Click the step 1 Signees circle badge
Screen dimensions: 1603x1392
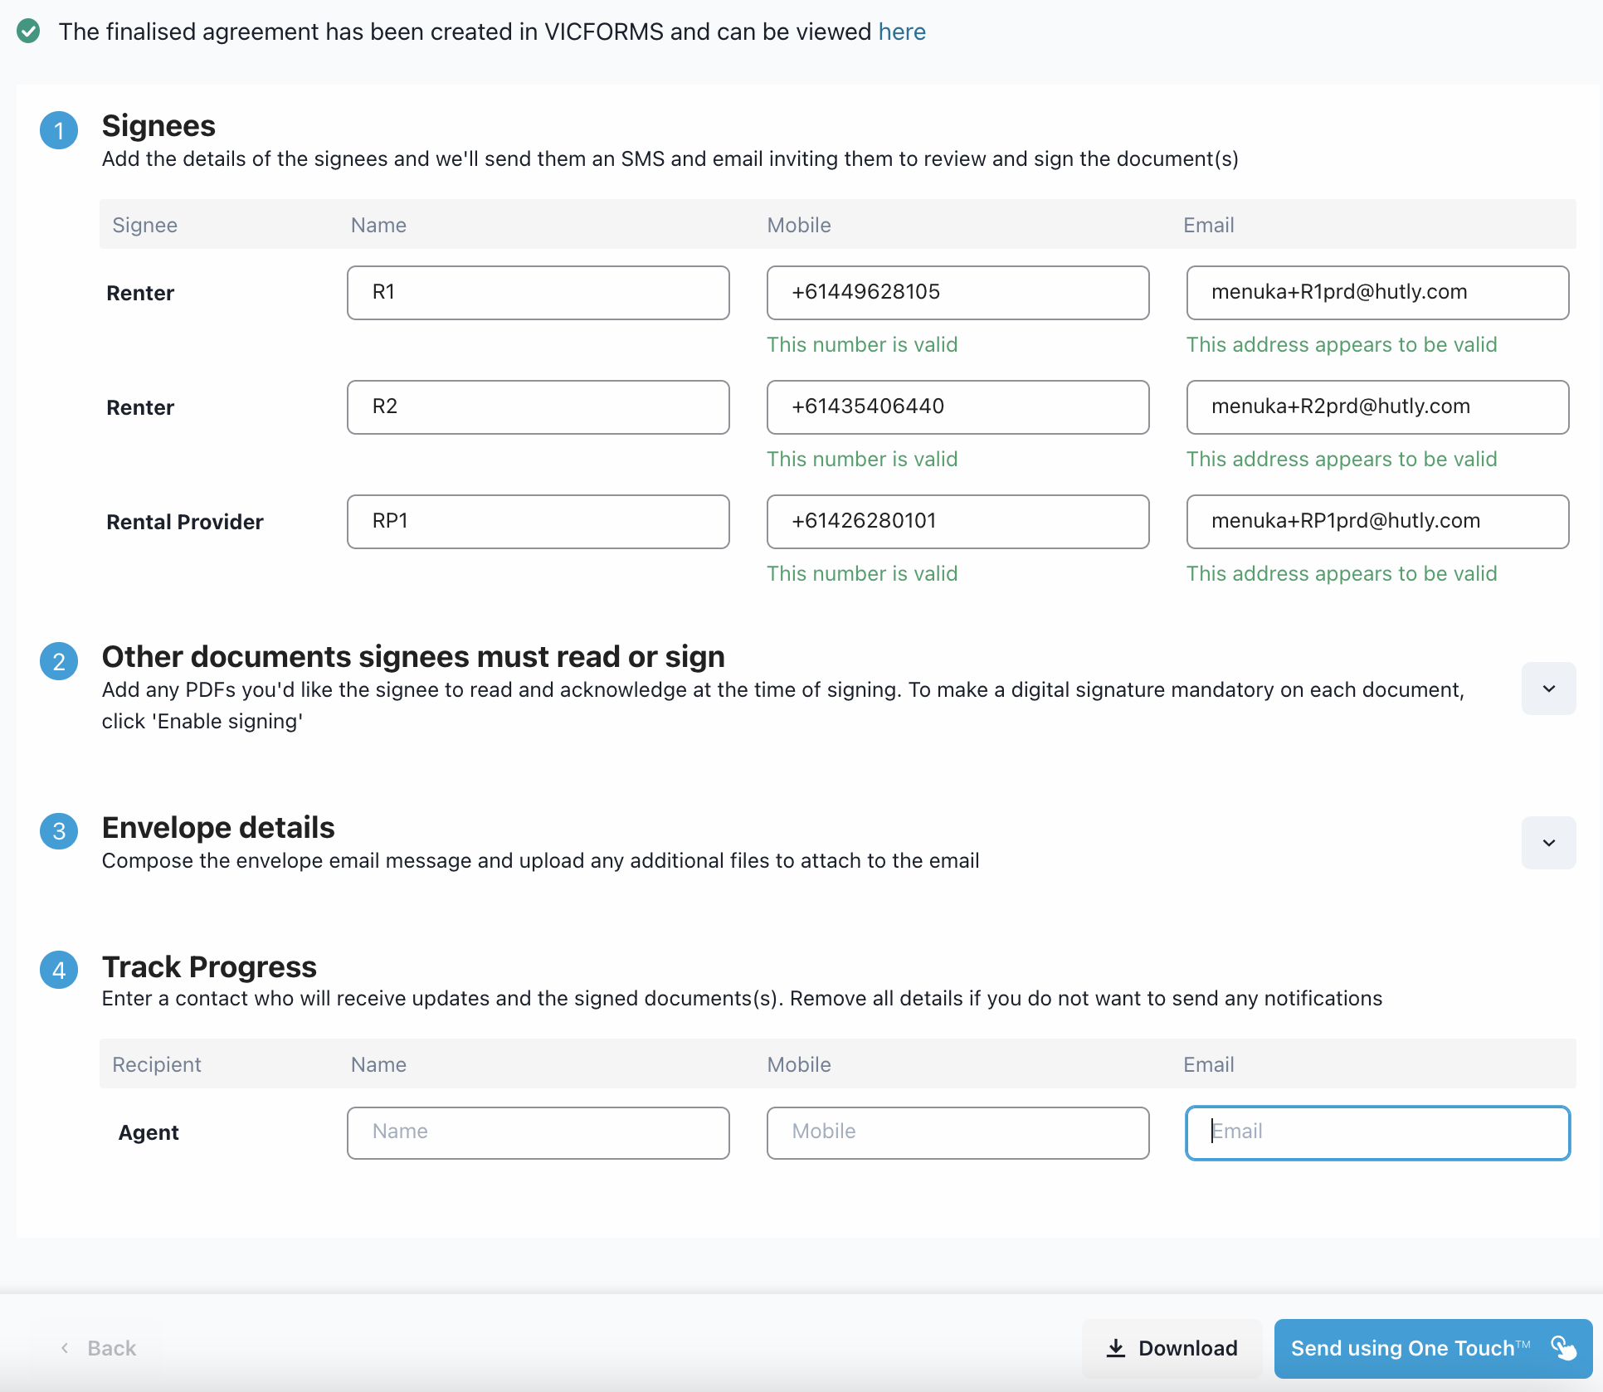coord(59,130)
